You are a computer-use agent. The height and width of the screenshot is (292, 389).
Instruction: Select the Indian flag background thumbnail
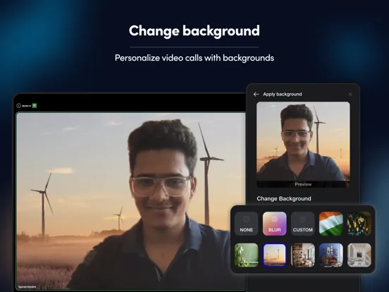click(x=331, y=224)
